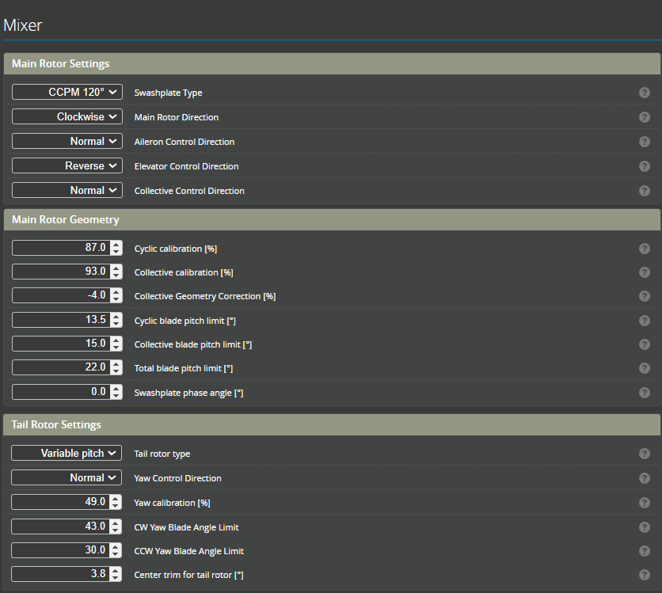Click help icon beside Main Rotor Direction
This screenshot has height=593, width=662.
[645, 117]
